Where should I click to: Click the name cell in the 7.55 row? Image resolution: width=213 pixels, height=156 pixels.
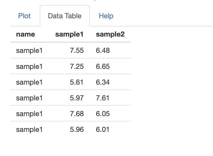point(29,51)
